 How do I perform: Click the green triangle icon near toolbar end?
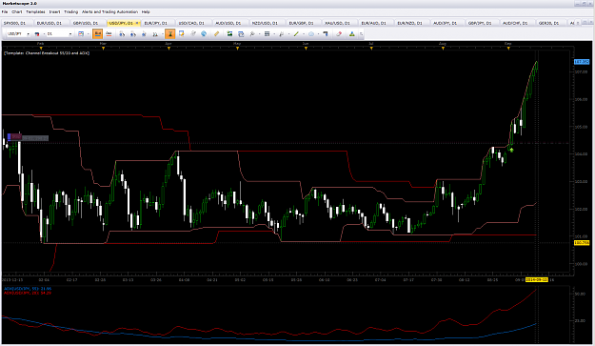click(x=351, y=33)
